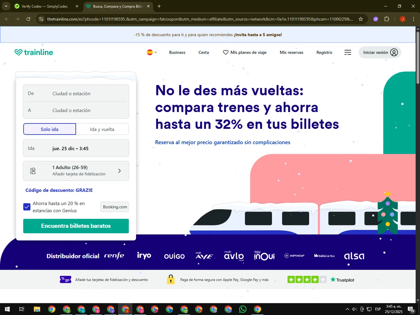Screen dimensions: 420x315
Task: Open the Ida date picker field
Action: [x=76, y=148]
